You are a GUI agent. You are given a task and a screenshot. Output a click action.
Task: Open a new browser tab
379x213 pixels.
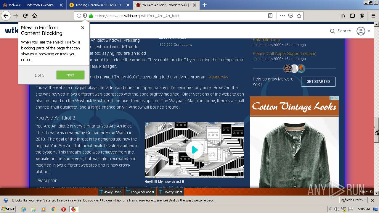click(205, 5)
